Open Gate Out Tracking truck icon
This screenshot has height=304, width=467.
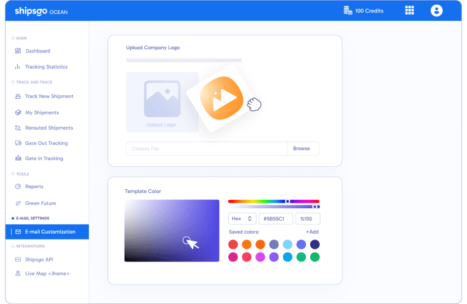(x=18, y=143)
